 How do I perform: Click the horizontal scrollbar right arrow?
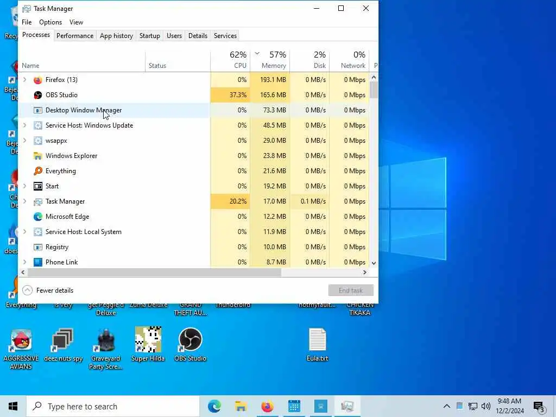[x=364, y=273]
